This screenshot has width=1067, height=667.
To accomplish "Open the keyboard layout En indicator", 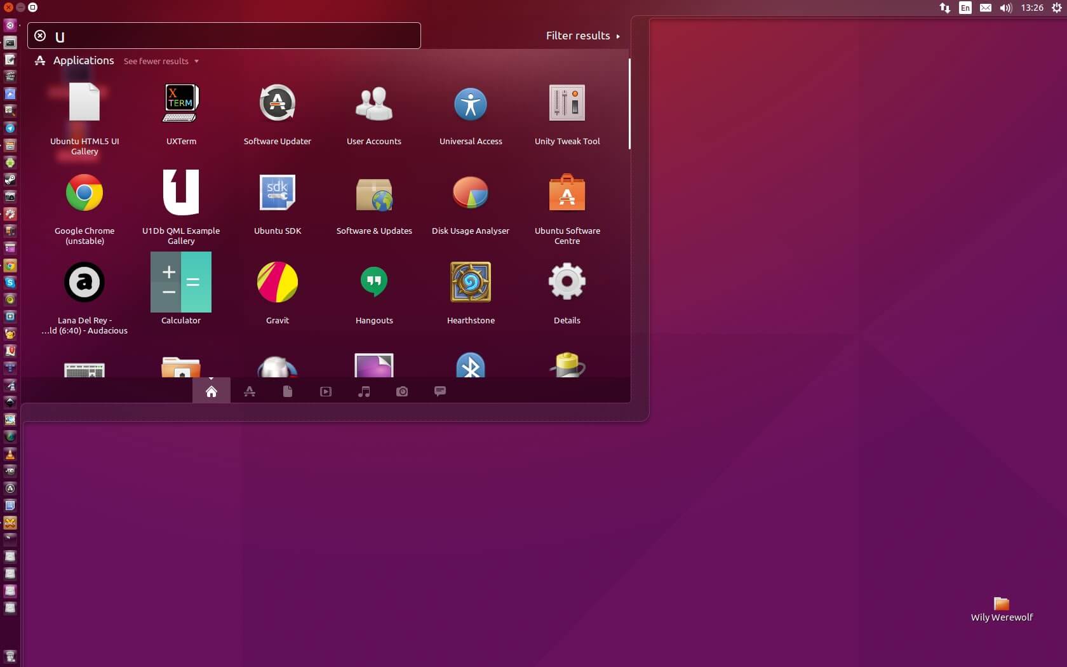I will tap(965, 8).
